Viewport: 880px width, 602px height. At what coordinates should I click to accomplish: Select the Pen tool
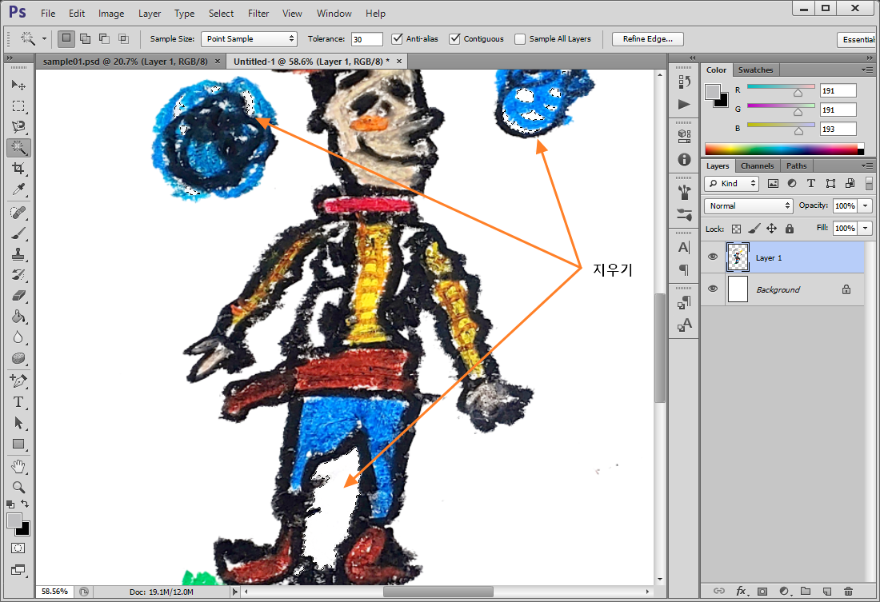(18, 381)
